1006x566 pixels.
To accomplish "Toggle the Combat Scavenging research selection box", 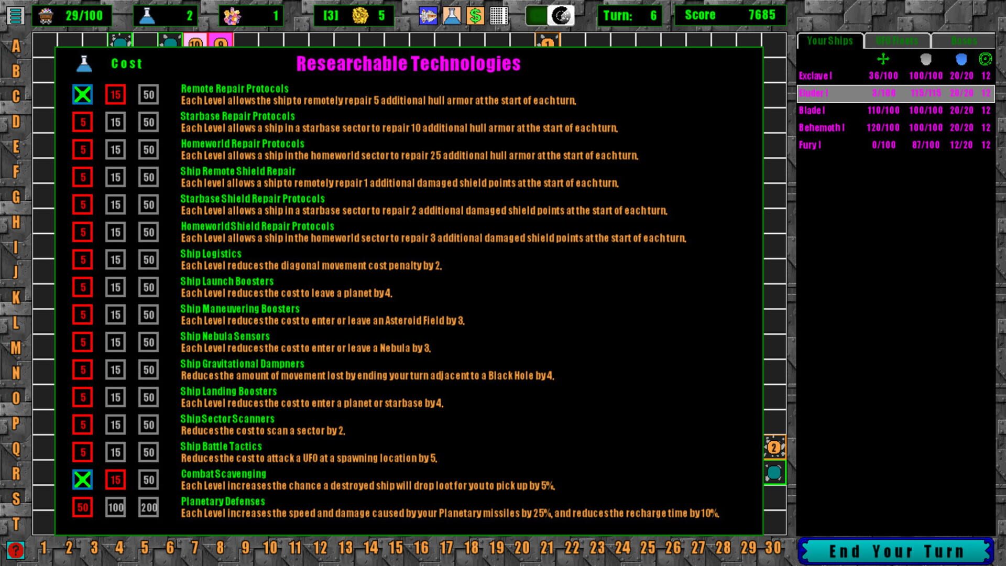I will [x=82, y=480].
